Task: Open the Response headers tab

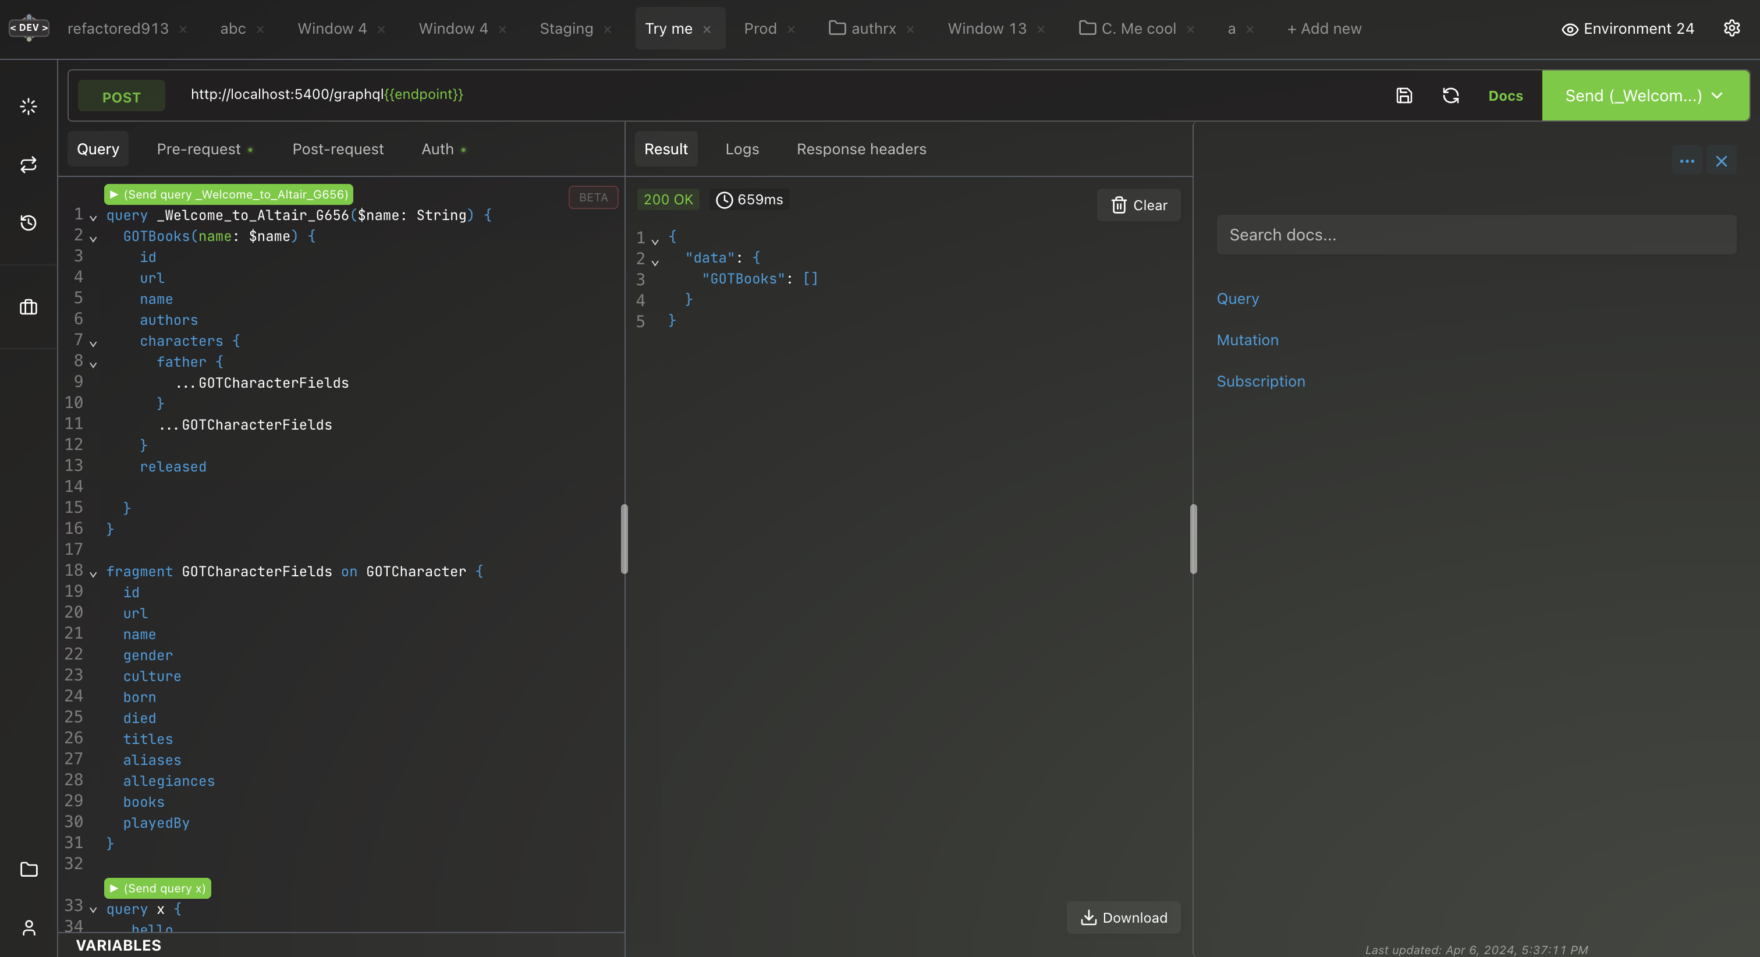Action: (861, 149)
